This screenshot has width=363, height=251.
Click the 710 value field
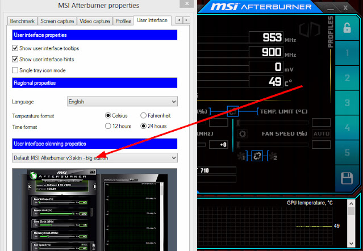click(x=216, y=170)
